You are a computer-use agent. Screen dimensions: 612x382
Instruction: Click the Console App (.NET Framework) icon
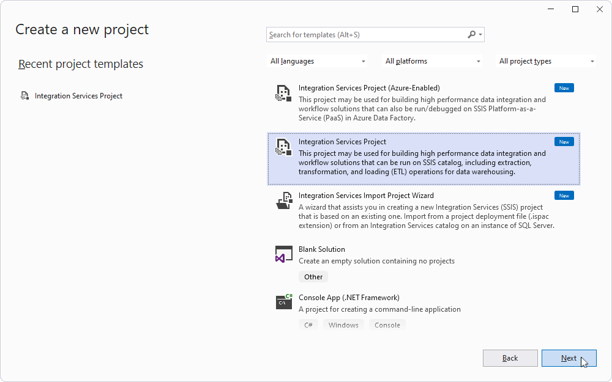[x=283, y=302]
